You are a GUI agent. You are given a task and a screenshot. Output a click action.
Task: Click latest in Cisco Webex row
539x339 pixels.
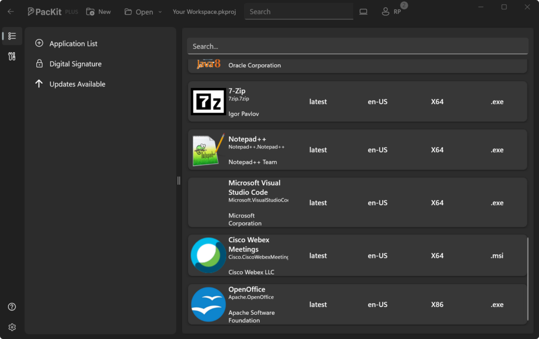click(318, 256)
